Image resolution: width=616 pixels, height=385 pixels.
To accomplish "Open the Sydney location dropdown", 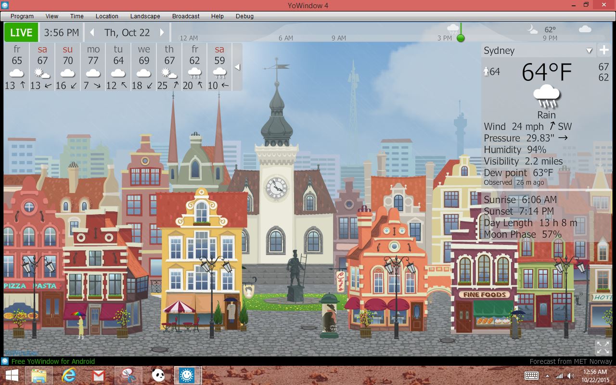I will click(x=589, y=51).
